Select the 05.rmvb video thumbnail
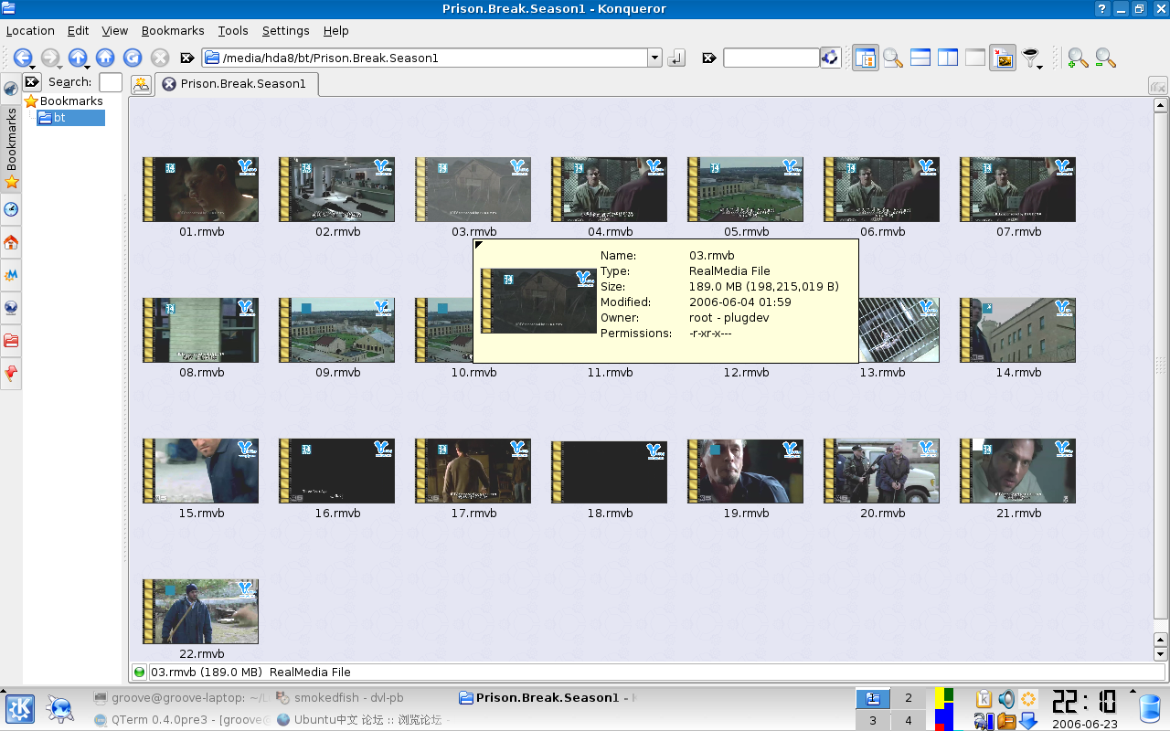1170x731 pixels. tap(745, 189)
